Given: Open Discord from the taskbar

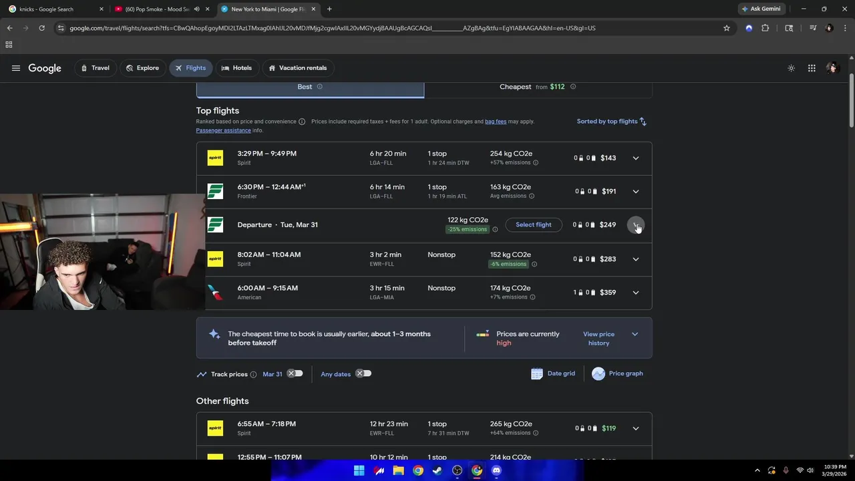Looking at the screenshot, I should click(x=496, y=470).
